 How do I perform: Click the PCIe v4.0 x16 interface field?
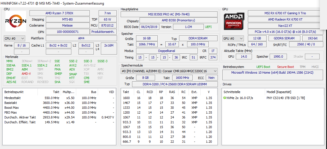click(x=285, y=32)
